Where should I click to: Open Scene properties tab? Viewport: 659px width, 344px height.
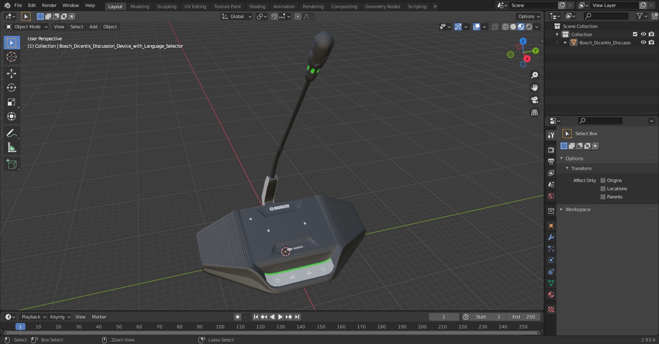[551, 184]
